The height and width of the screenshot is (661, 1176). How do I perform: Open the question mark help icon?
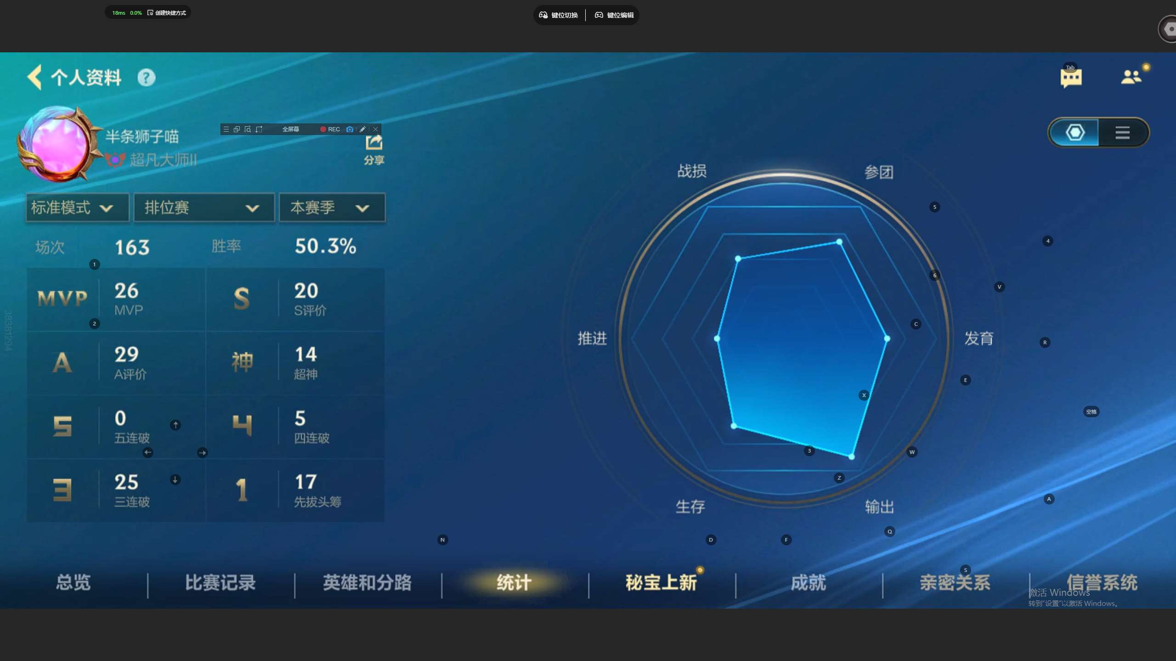click(146, 78)
